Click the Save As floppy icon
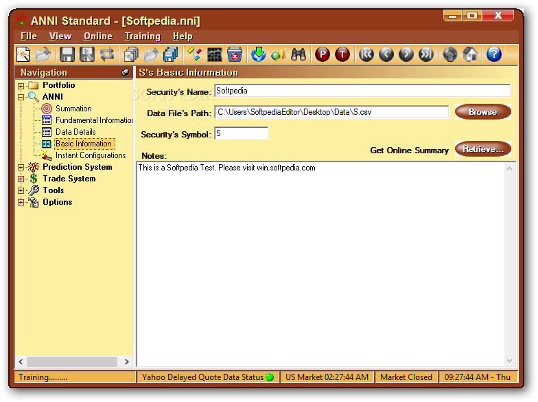The image size is (538, 402). tap(86, 54)
